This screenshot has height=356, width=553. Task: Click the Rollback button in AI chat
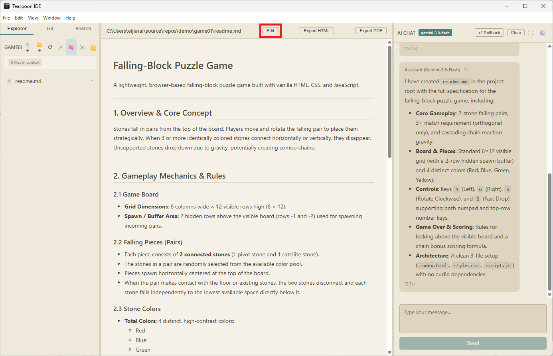pyautogui.click(x=489, y=33)
